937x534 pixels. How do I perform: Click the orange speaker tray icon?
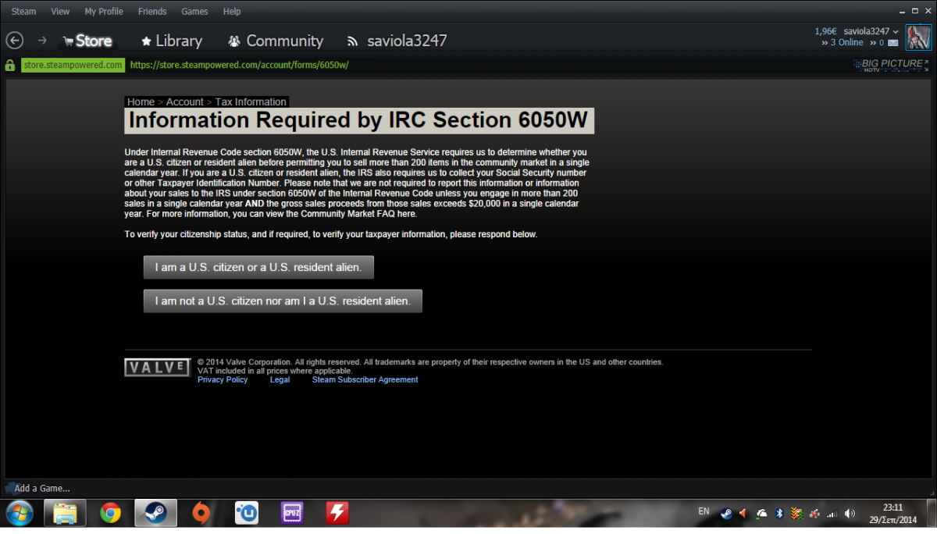[x=743, y=514]
